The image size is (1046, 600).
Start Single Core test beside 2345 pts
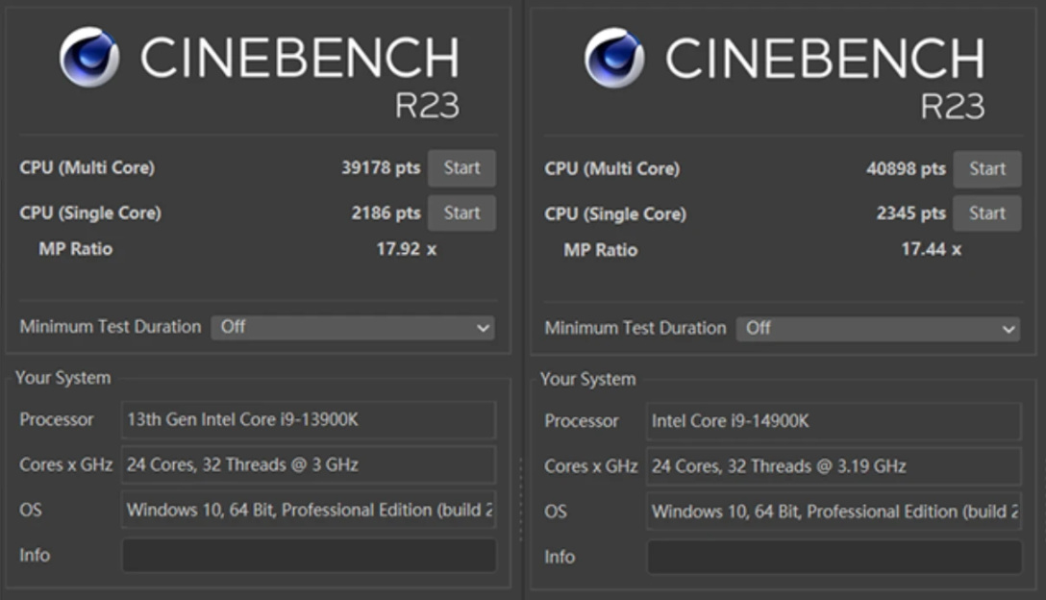pos(986,213)
